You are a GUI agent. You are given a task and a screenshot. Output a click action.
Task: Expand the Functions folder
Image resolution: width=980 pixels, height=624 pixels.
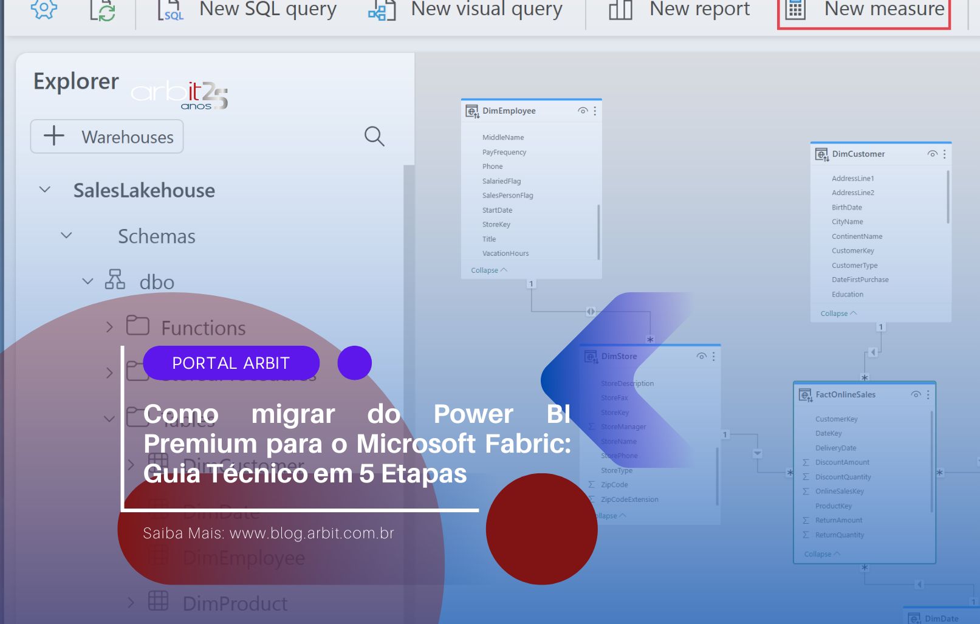click(109, 327)
